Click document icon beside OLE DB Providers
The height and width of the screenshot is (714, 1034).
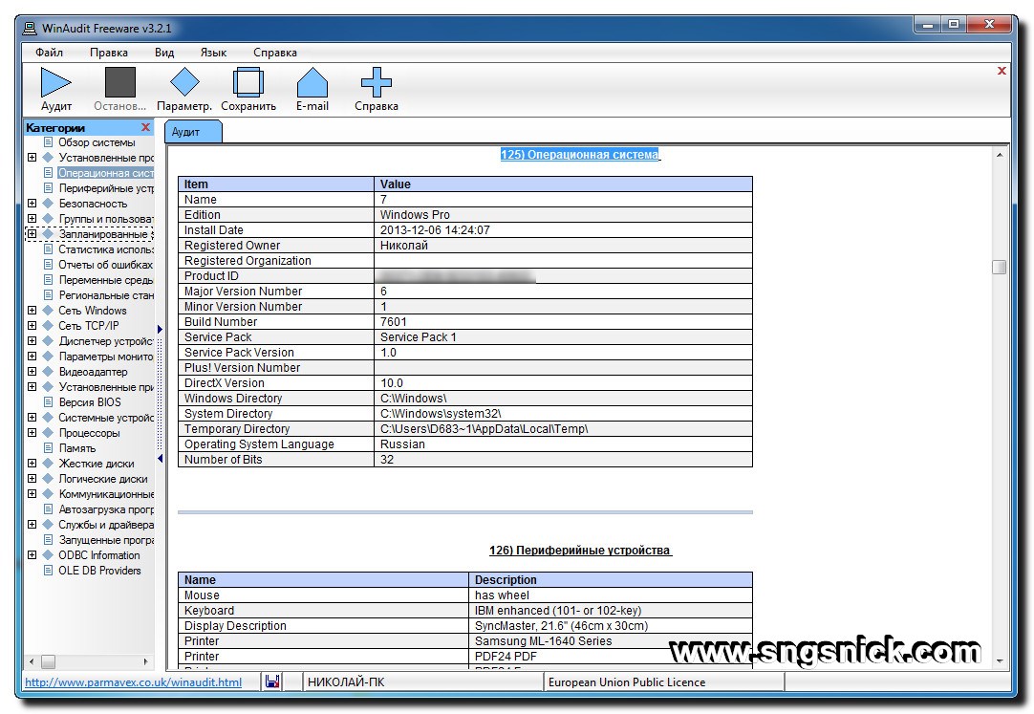pyautogui.click(x=48, y=571)
